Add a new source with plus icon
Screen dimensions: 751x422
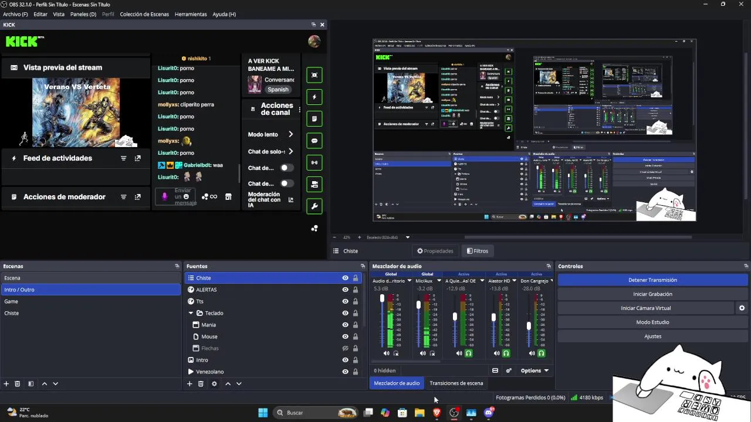pyautogui.click(x=190, y=384)
